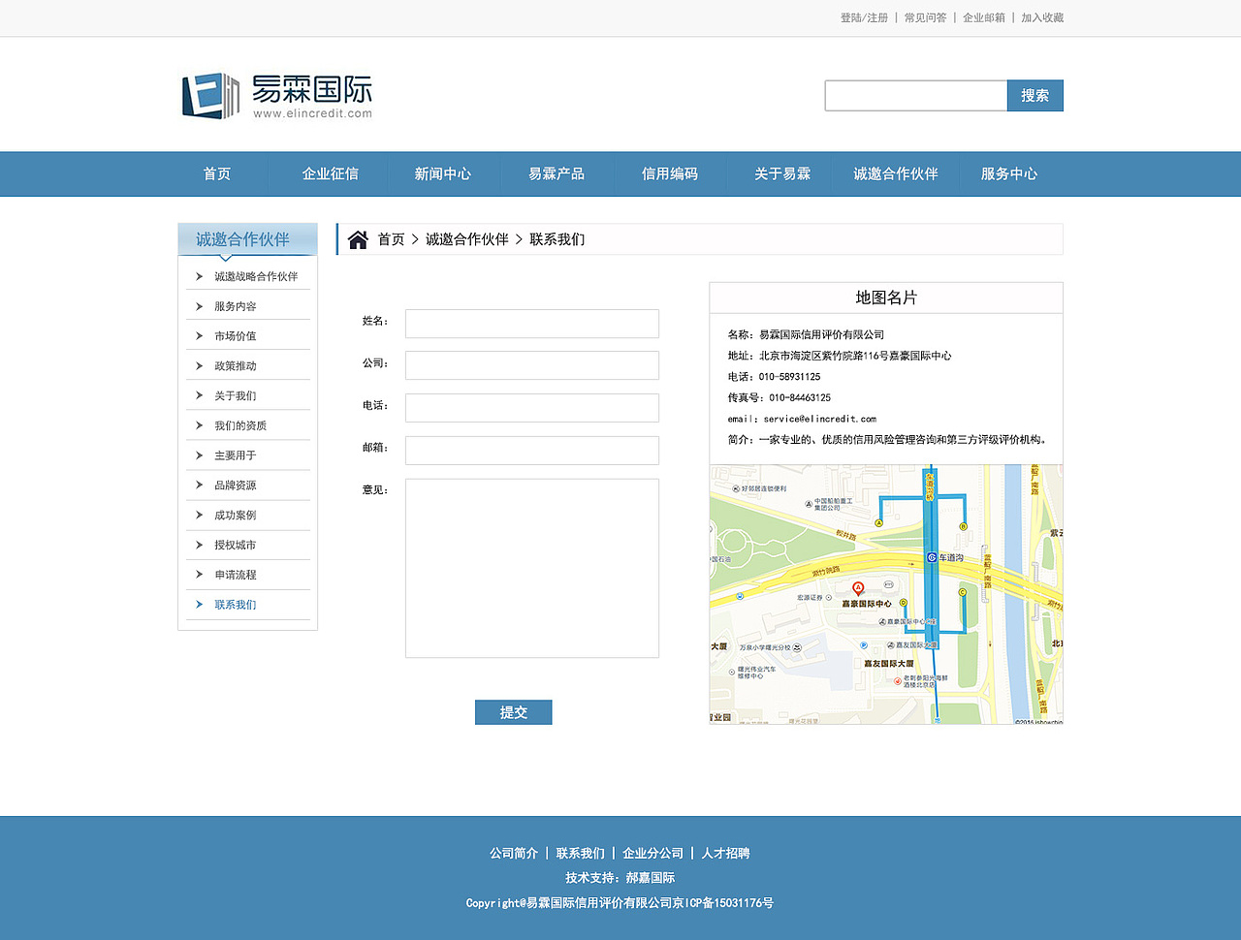
Task: Expand the 申请流程 sidebar item arrow
Action: coord(197,575)
